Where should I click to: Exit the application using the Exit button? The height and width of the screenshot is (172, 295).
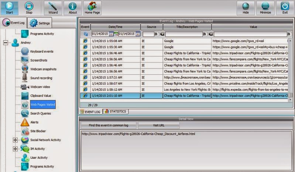[285, 8]
